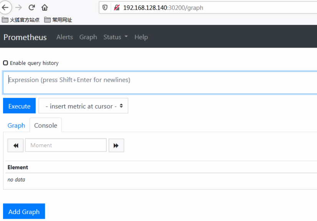Focus the Moment time input
The height and width of the screenshot is (221, 317).
point(66,145)
